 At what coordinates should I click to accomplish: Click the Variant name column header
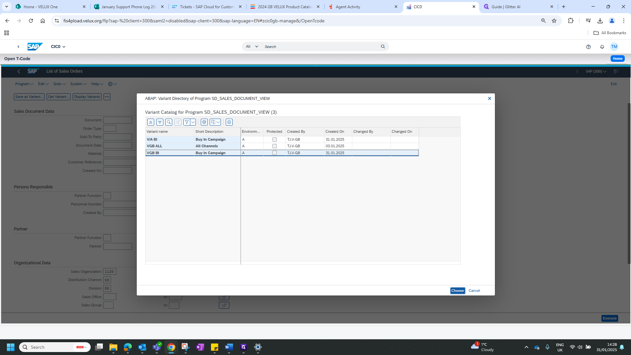tap(170, 131)
